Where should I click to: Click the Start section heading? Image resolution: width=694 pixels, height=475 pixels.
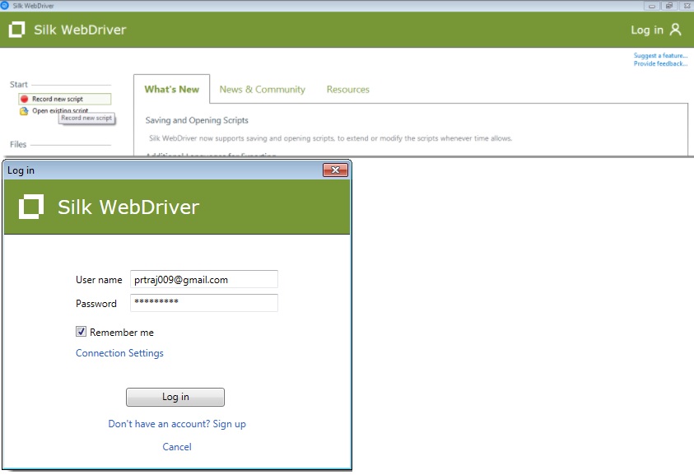click(x=19, y=85)
